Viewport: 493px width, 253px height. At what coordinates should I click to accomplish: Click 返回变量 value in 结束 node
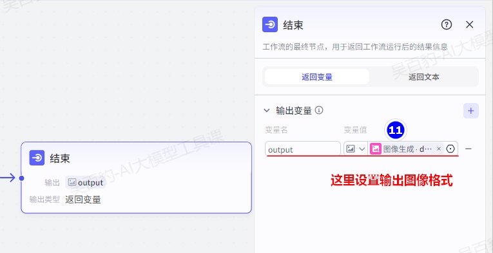point(83,200)
